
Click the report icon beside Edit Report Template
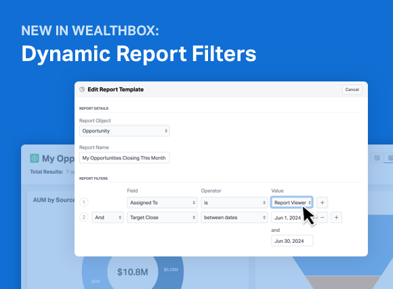click(82, 90)
